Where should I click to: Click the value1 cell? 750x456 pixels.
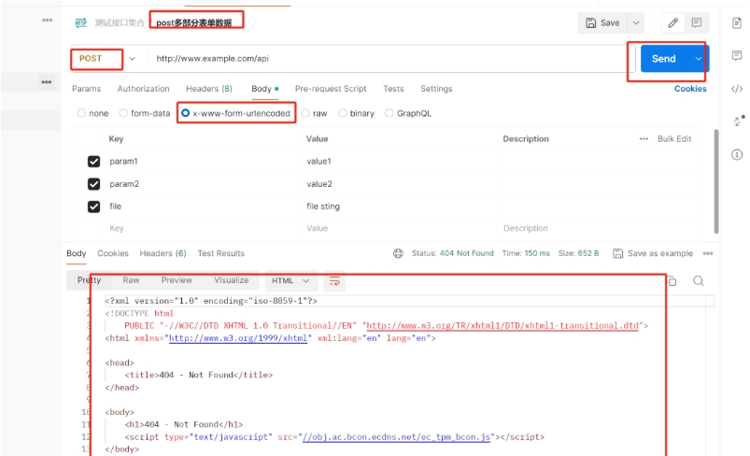pos(400,162)
